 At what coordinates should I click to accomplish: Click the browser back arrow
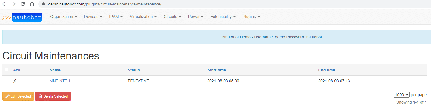point(4,4)
